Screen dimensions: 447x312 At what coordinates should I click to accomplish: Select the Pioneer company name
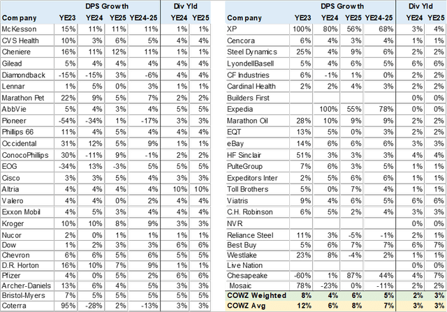click(x=14, y=121)
